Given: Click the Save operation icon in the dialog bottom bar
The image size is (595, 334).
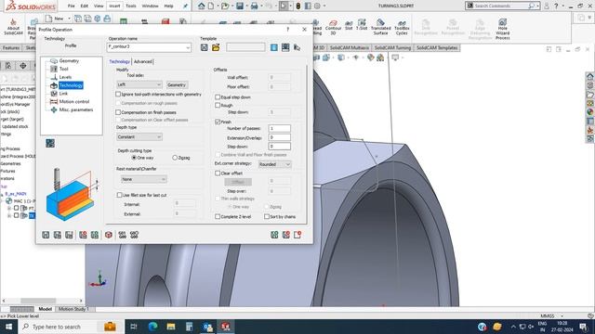Looking at the screenshot, I should pyautogui.click(x=46, y=235).
